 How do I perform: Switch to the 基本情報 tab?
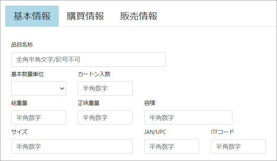point(32,16)
